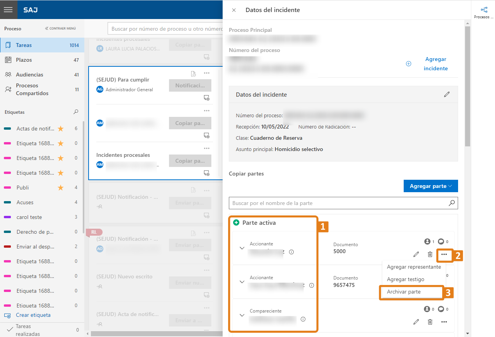Open Tareas in the sidebar
This screenshot has width=495, height=337.
(42, 45)
